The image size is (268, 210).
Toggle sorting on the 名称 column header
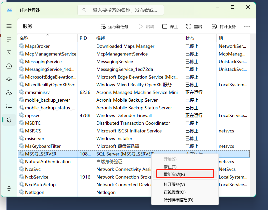(24, 38)
